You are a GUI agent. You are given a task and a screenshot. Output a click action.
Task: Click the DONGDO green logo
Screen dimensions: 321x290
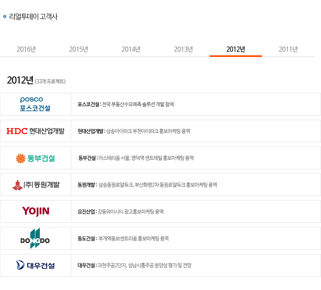pyautogui.click(x=35, y=239)
